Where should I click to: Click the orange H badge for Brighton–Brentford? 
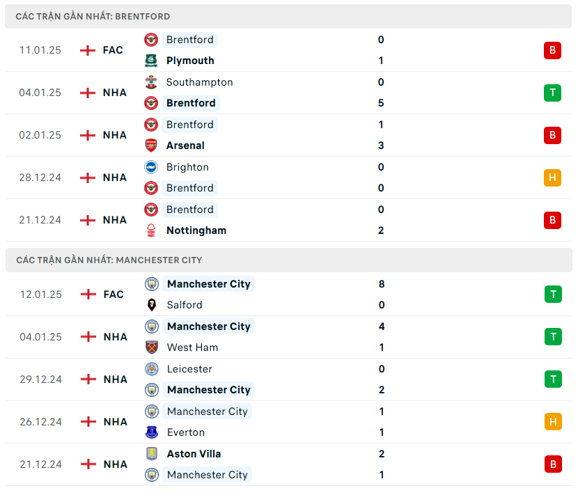pos(552,178)
